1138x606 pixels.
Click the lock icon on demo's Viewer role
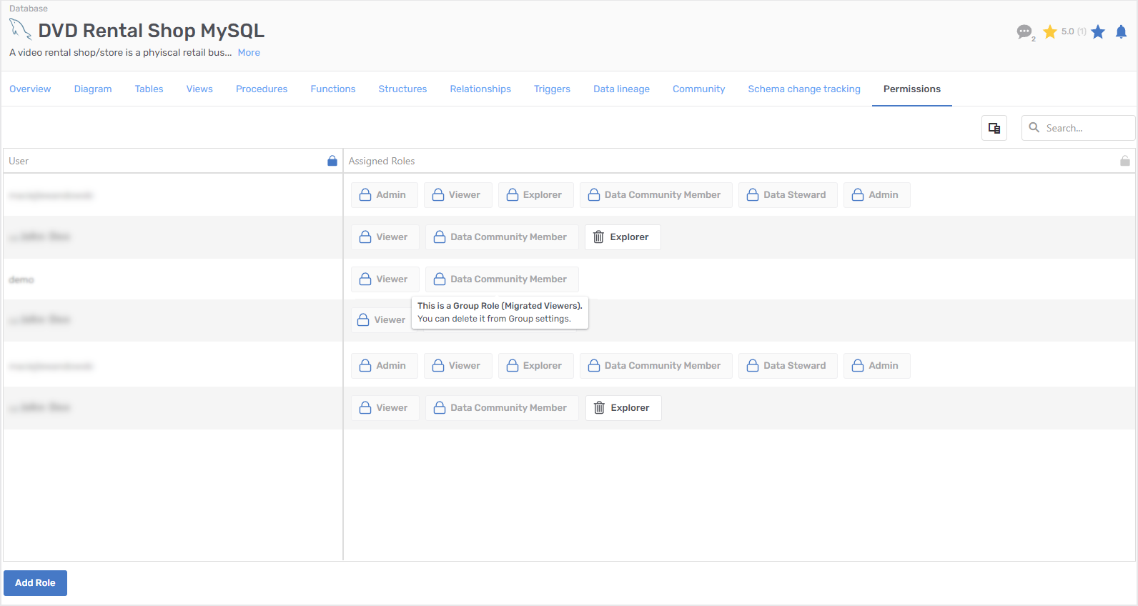tap(365, 279)
